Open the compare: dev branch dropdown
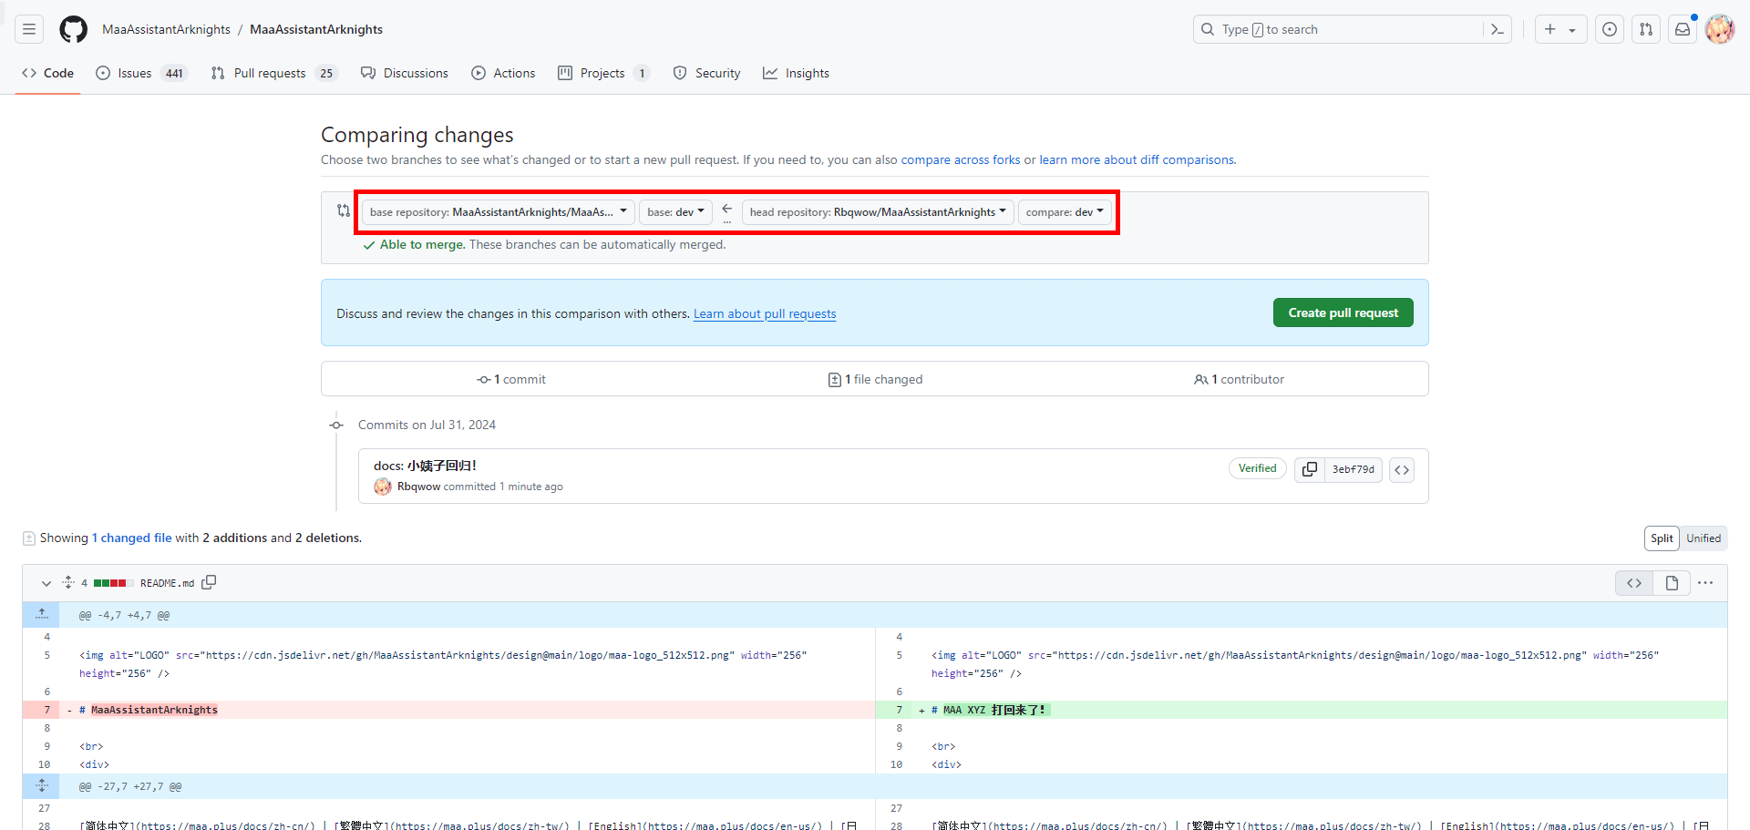 (x=1065, y=212)
